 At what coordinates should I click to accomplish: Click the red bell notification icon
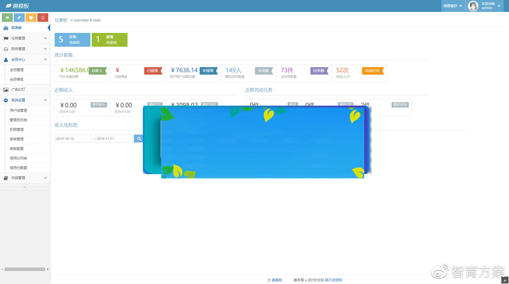click(x=43, y=18)
